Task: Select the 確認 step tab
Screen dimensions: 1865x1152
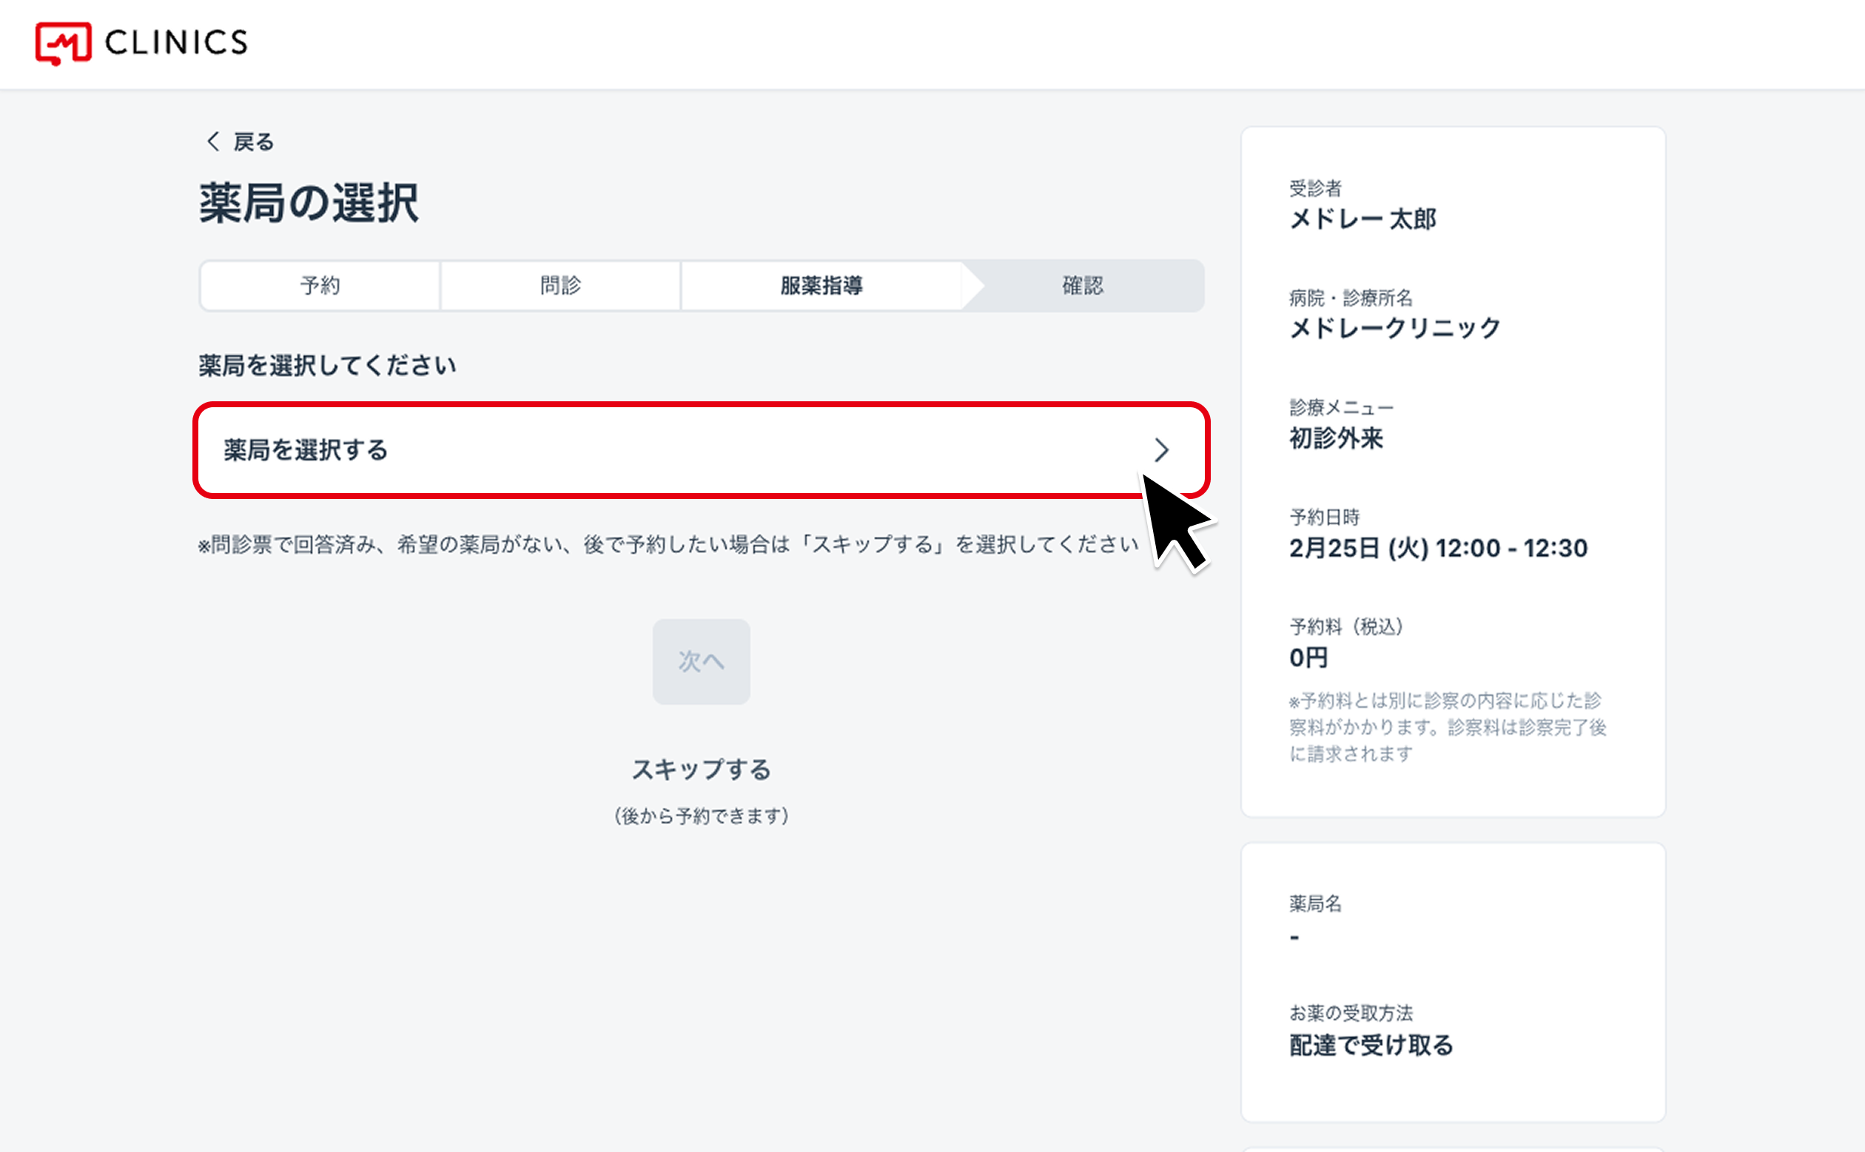Action: point(1082,286)
